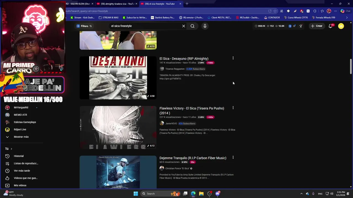Run the search with the magnifier icon
The image size is (353, 198).
point(192,26)
